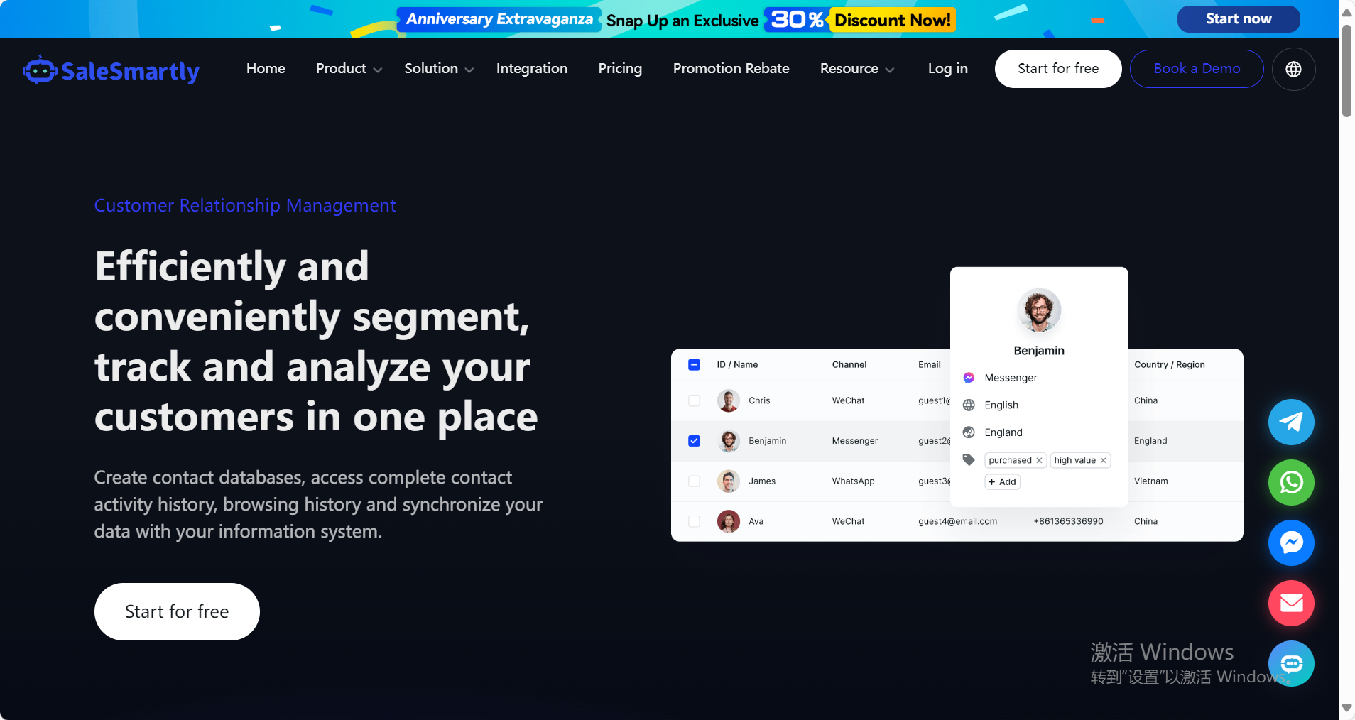Click the vertical scrollbar thumb
Image resolution: width=1355 pixels, height=720 pixels.
[x=1346, y=71]
